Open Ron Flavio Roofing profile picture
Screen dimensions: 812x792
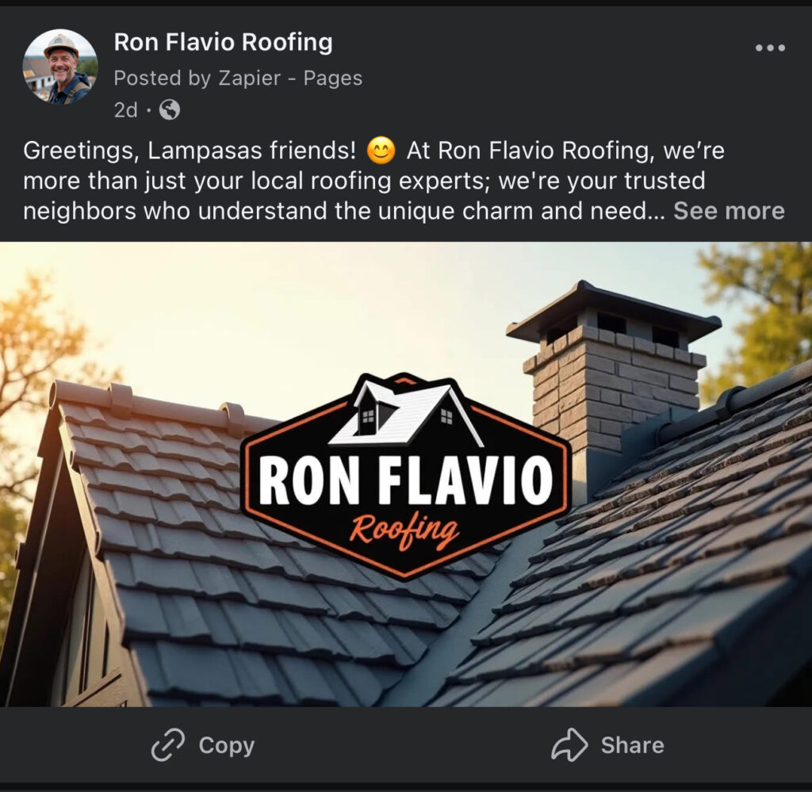pyautogui.click(x=60, y=67)
